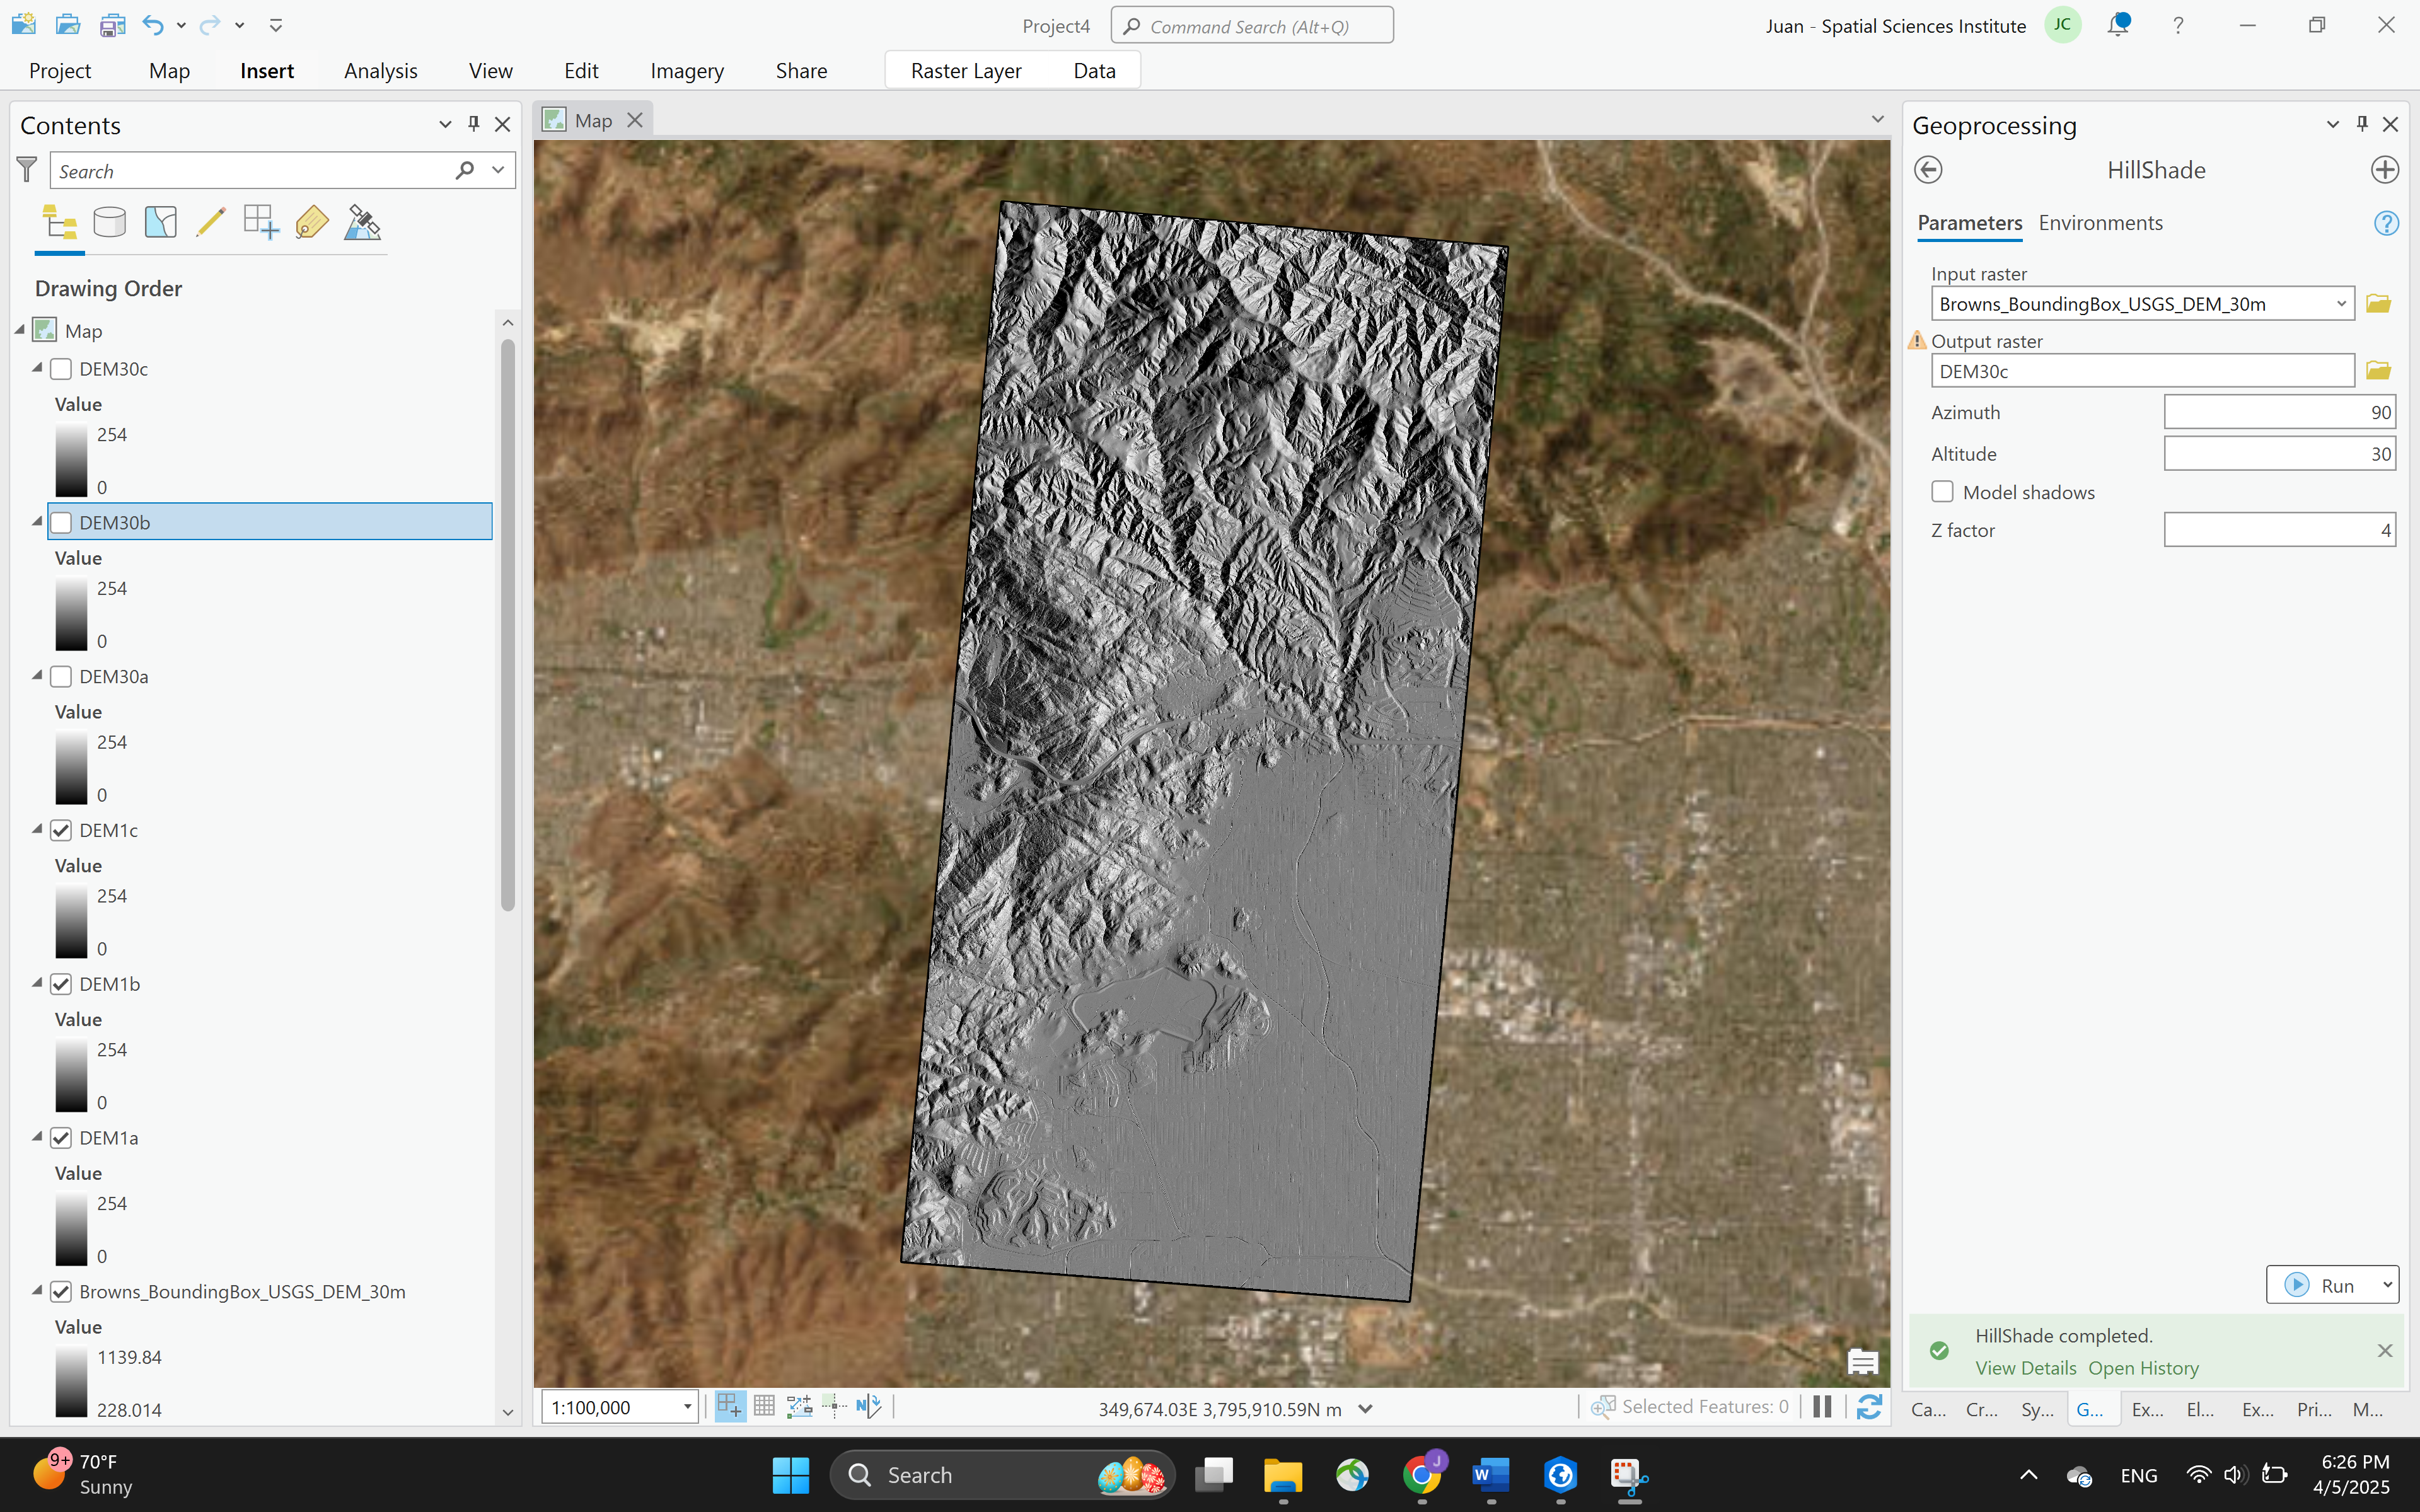Open the Imagery ribbon tab
The image size is (2420, 1512).
pos(687,71)
